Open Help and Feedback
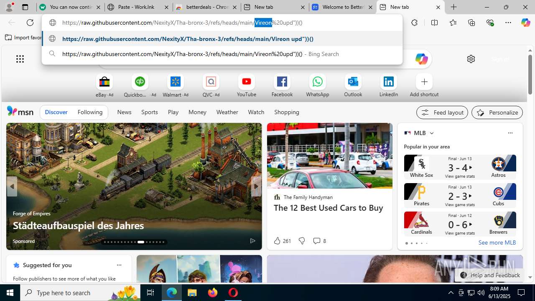 point(489,275)
